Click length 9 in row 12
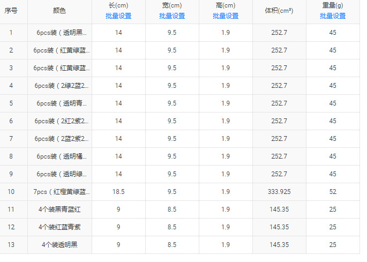 pyautogui.click(x=118, y=227)
